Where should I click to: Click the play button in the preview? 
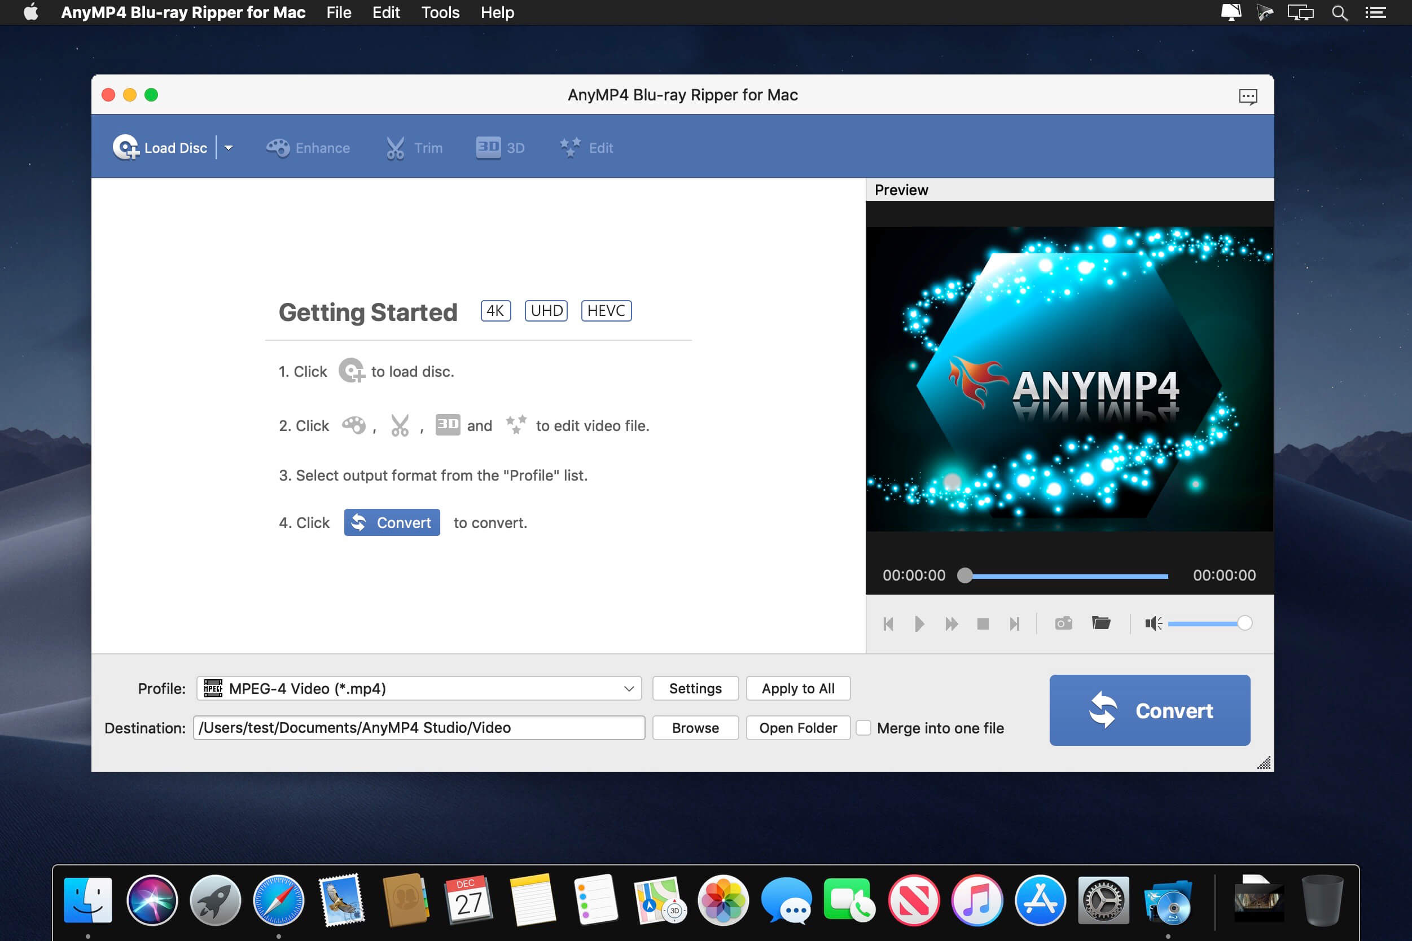click(x=919, y=623)
